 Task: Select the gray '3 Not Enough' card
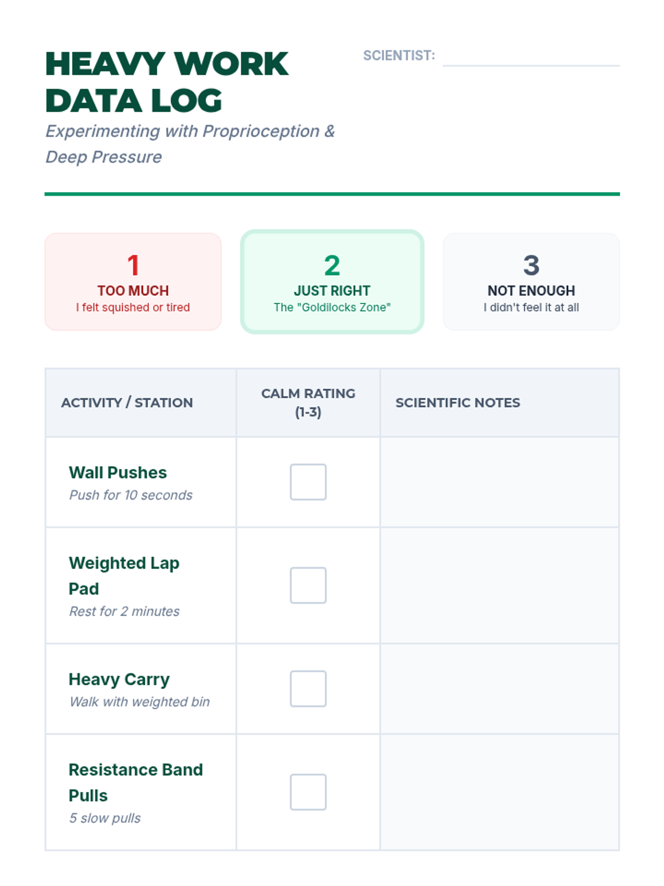point(531,282)
